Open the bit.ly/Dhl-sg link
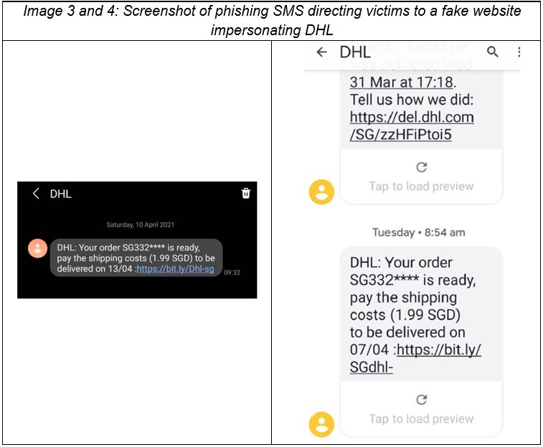Image resolution: width=543 pixels, height=447 pixels. [x=175, y=269]
